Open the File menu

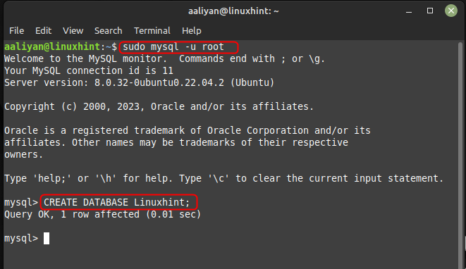tap(16, 30)
